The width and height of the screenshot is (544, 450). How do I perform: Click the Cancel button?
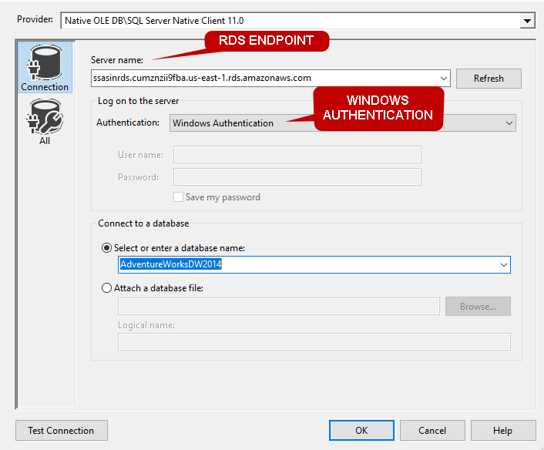click(432, 431)
